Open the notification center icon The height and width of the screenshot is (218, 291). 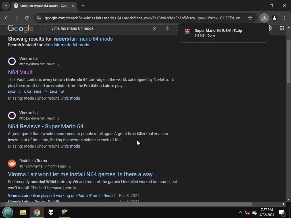point(282,212)
